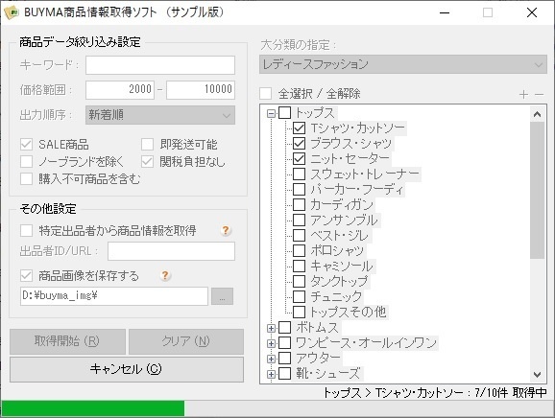Click the help icon beside 特定出品者から商品情報を取得
Screen dimensions: 555x418
tap(226, 230)
